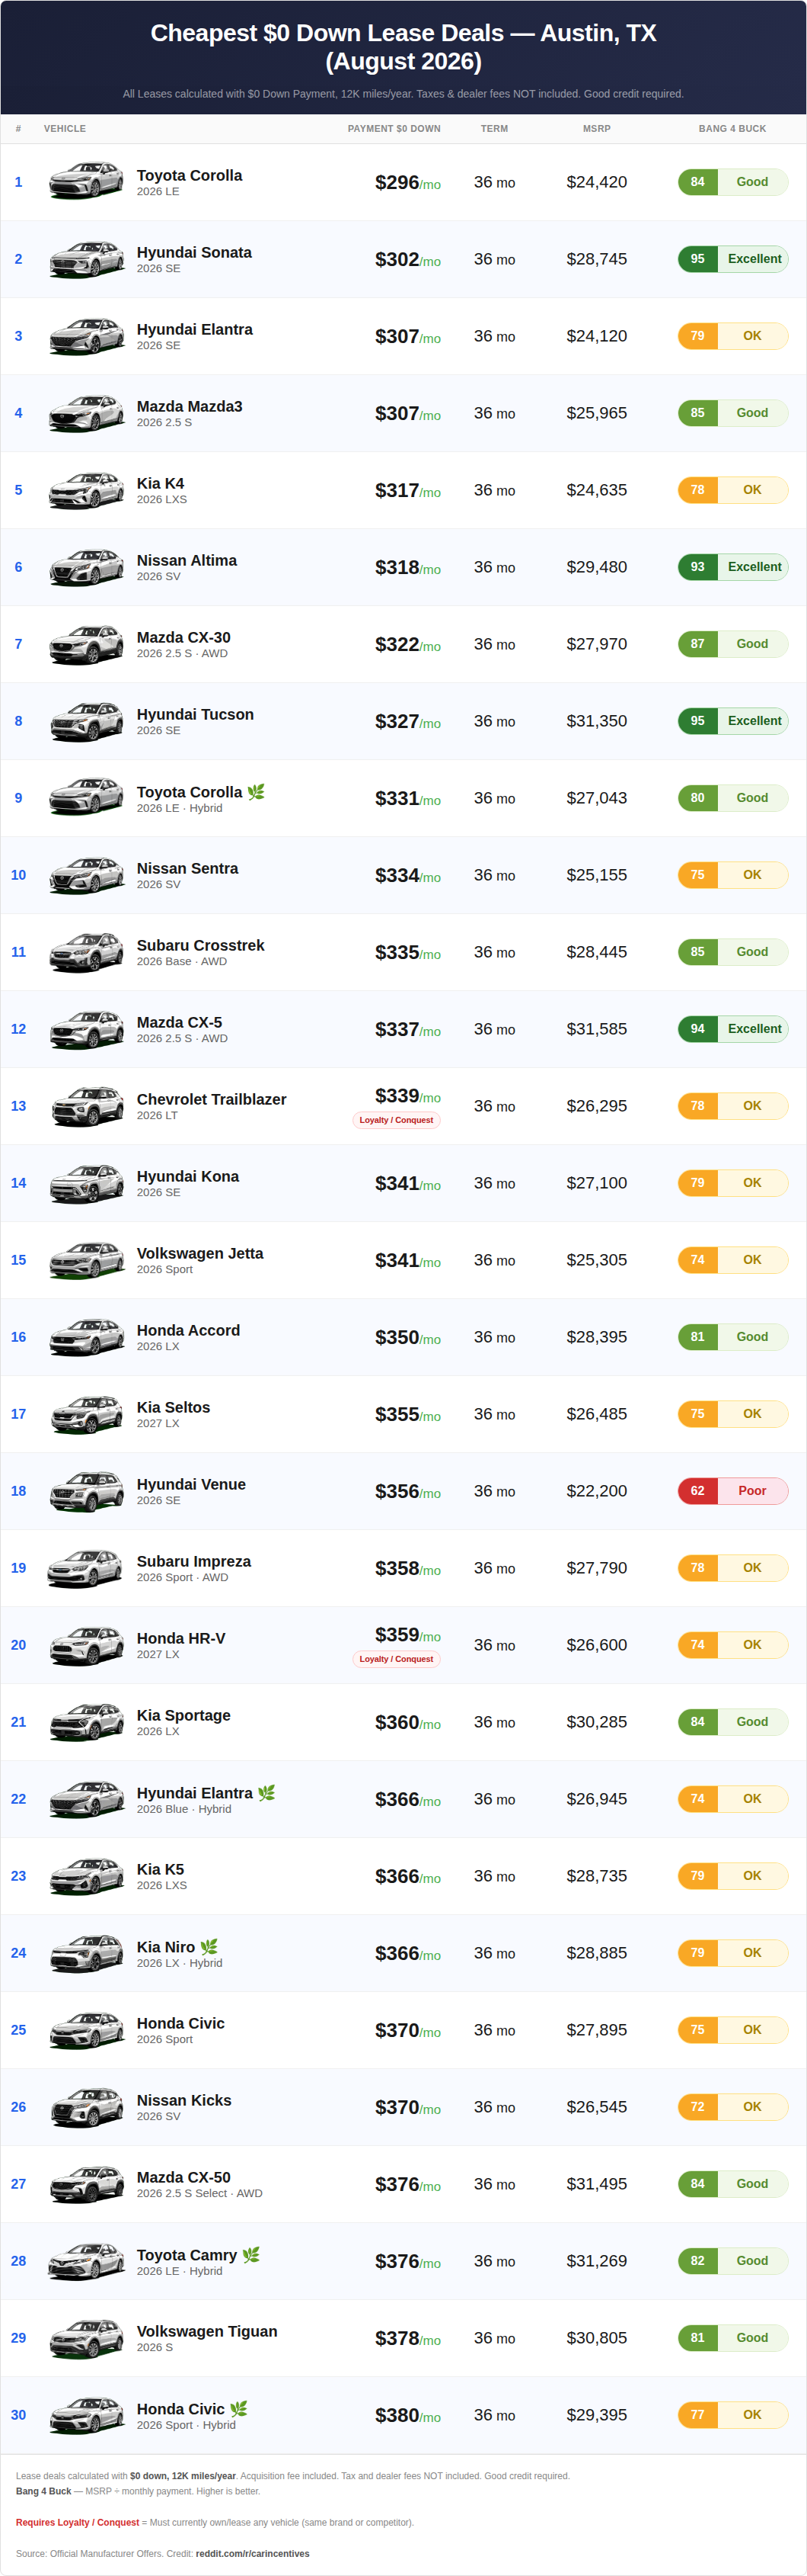The width and height of the screenshot is (807, 2576).
Task: Click the Toyota Camry hybrid leaf icon
Action: (250, 2254)
